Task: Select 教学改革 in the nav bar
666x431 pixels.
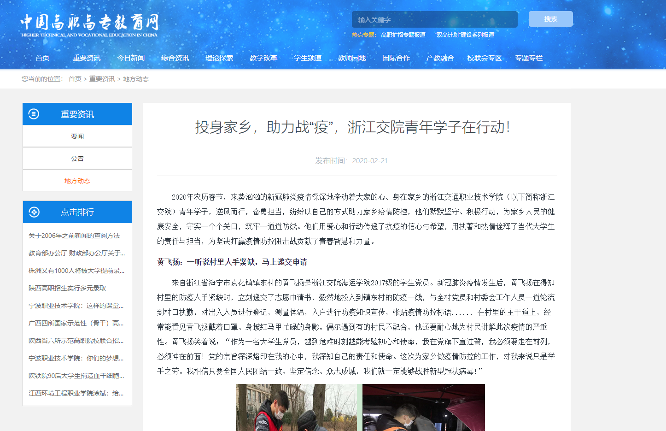Action: click(x=263, y=58)
